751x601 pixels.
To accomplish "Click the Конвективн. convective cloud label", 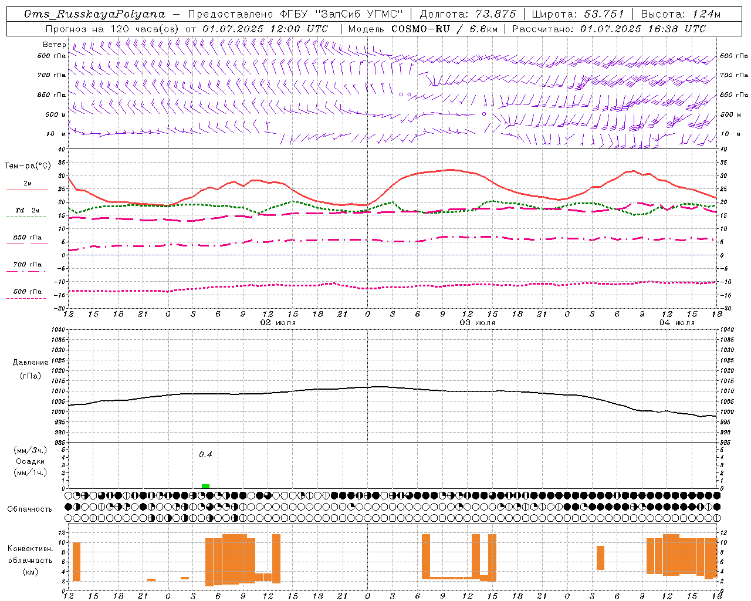I will [30, 549].
